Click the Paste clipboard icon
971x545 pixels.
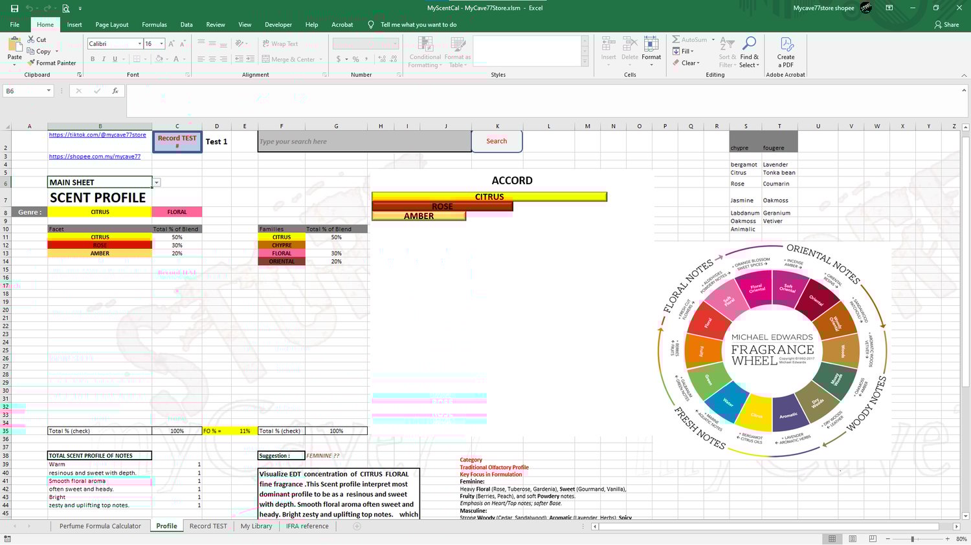point(14,44)
